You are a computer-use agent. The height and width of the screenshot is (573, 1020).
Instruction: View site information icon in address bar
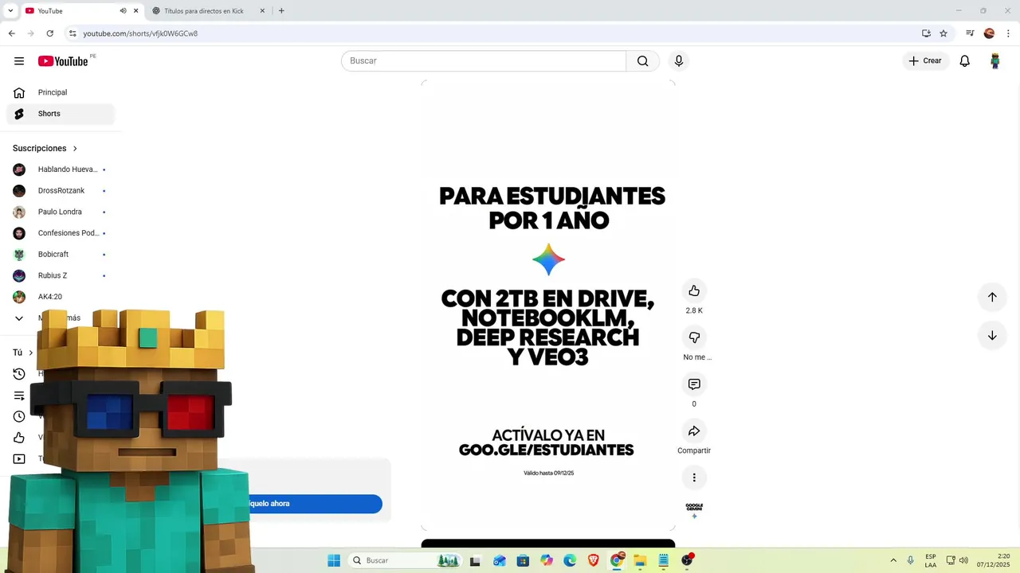tap(73, 33)
